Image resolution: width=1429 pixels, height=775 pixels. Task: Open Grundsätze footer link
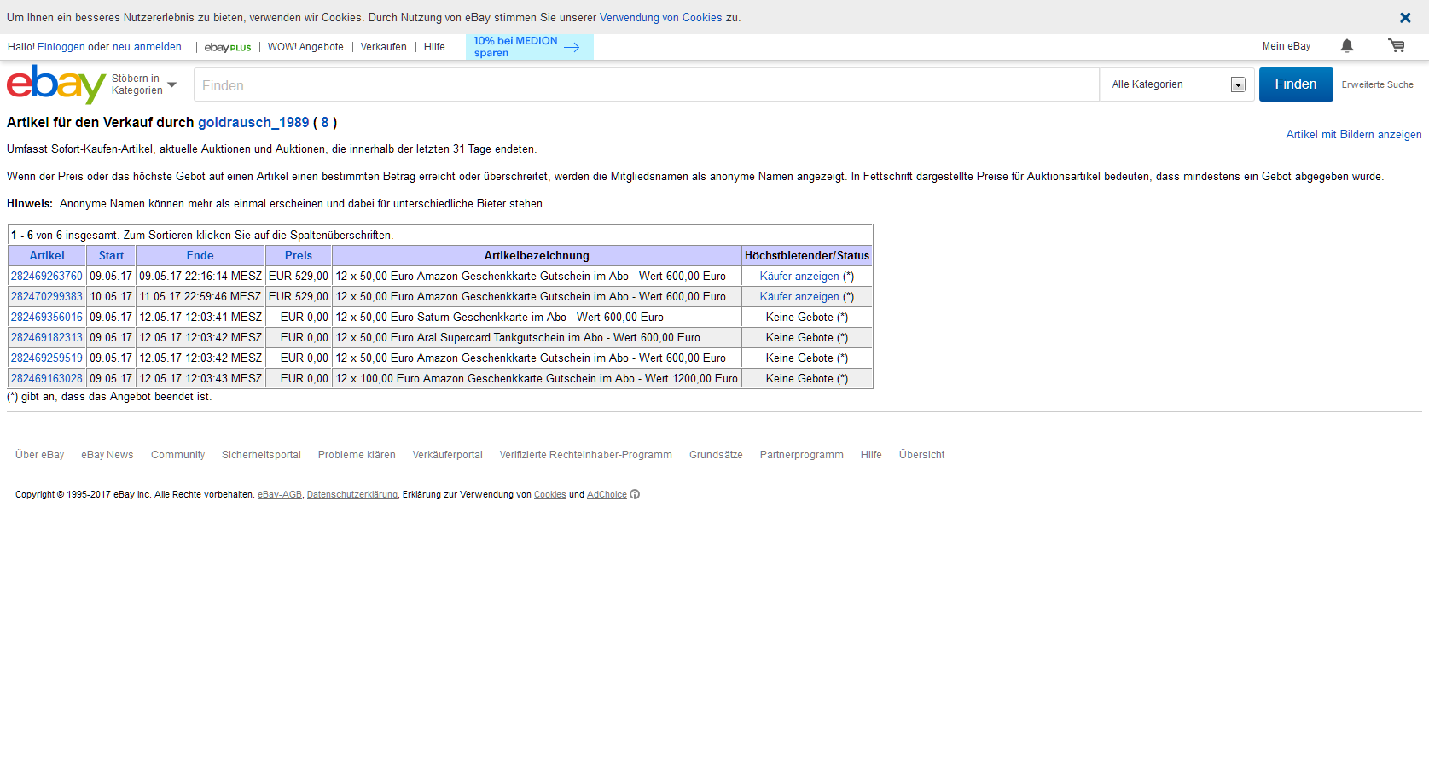pyautogui.click(x=716, y=455)
